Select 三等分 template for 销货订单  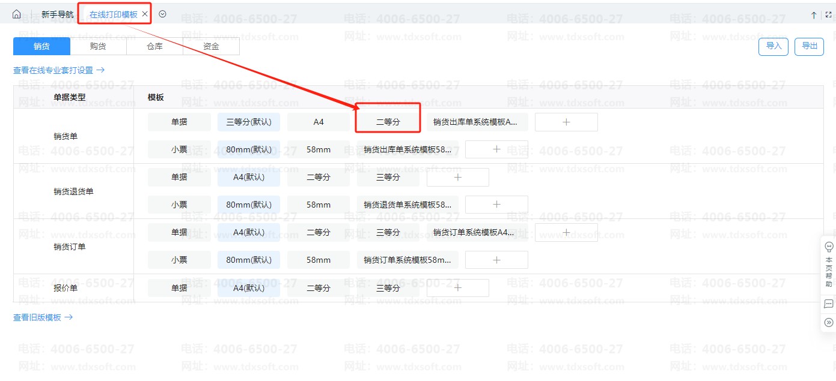[x=388, y=232]
